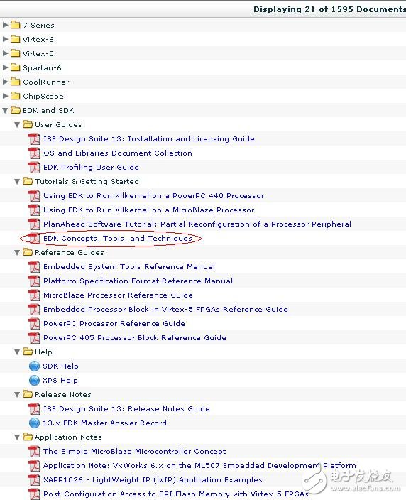Viewport: 406px width, 500px height.
Task: Click PDF icon for EDK Profiling User Guide
Action: pos(34,168)
